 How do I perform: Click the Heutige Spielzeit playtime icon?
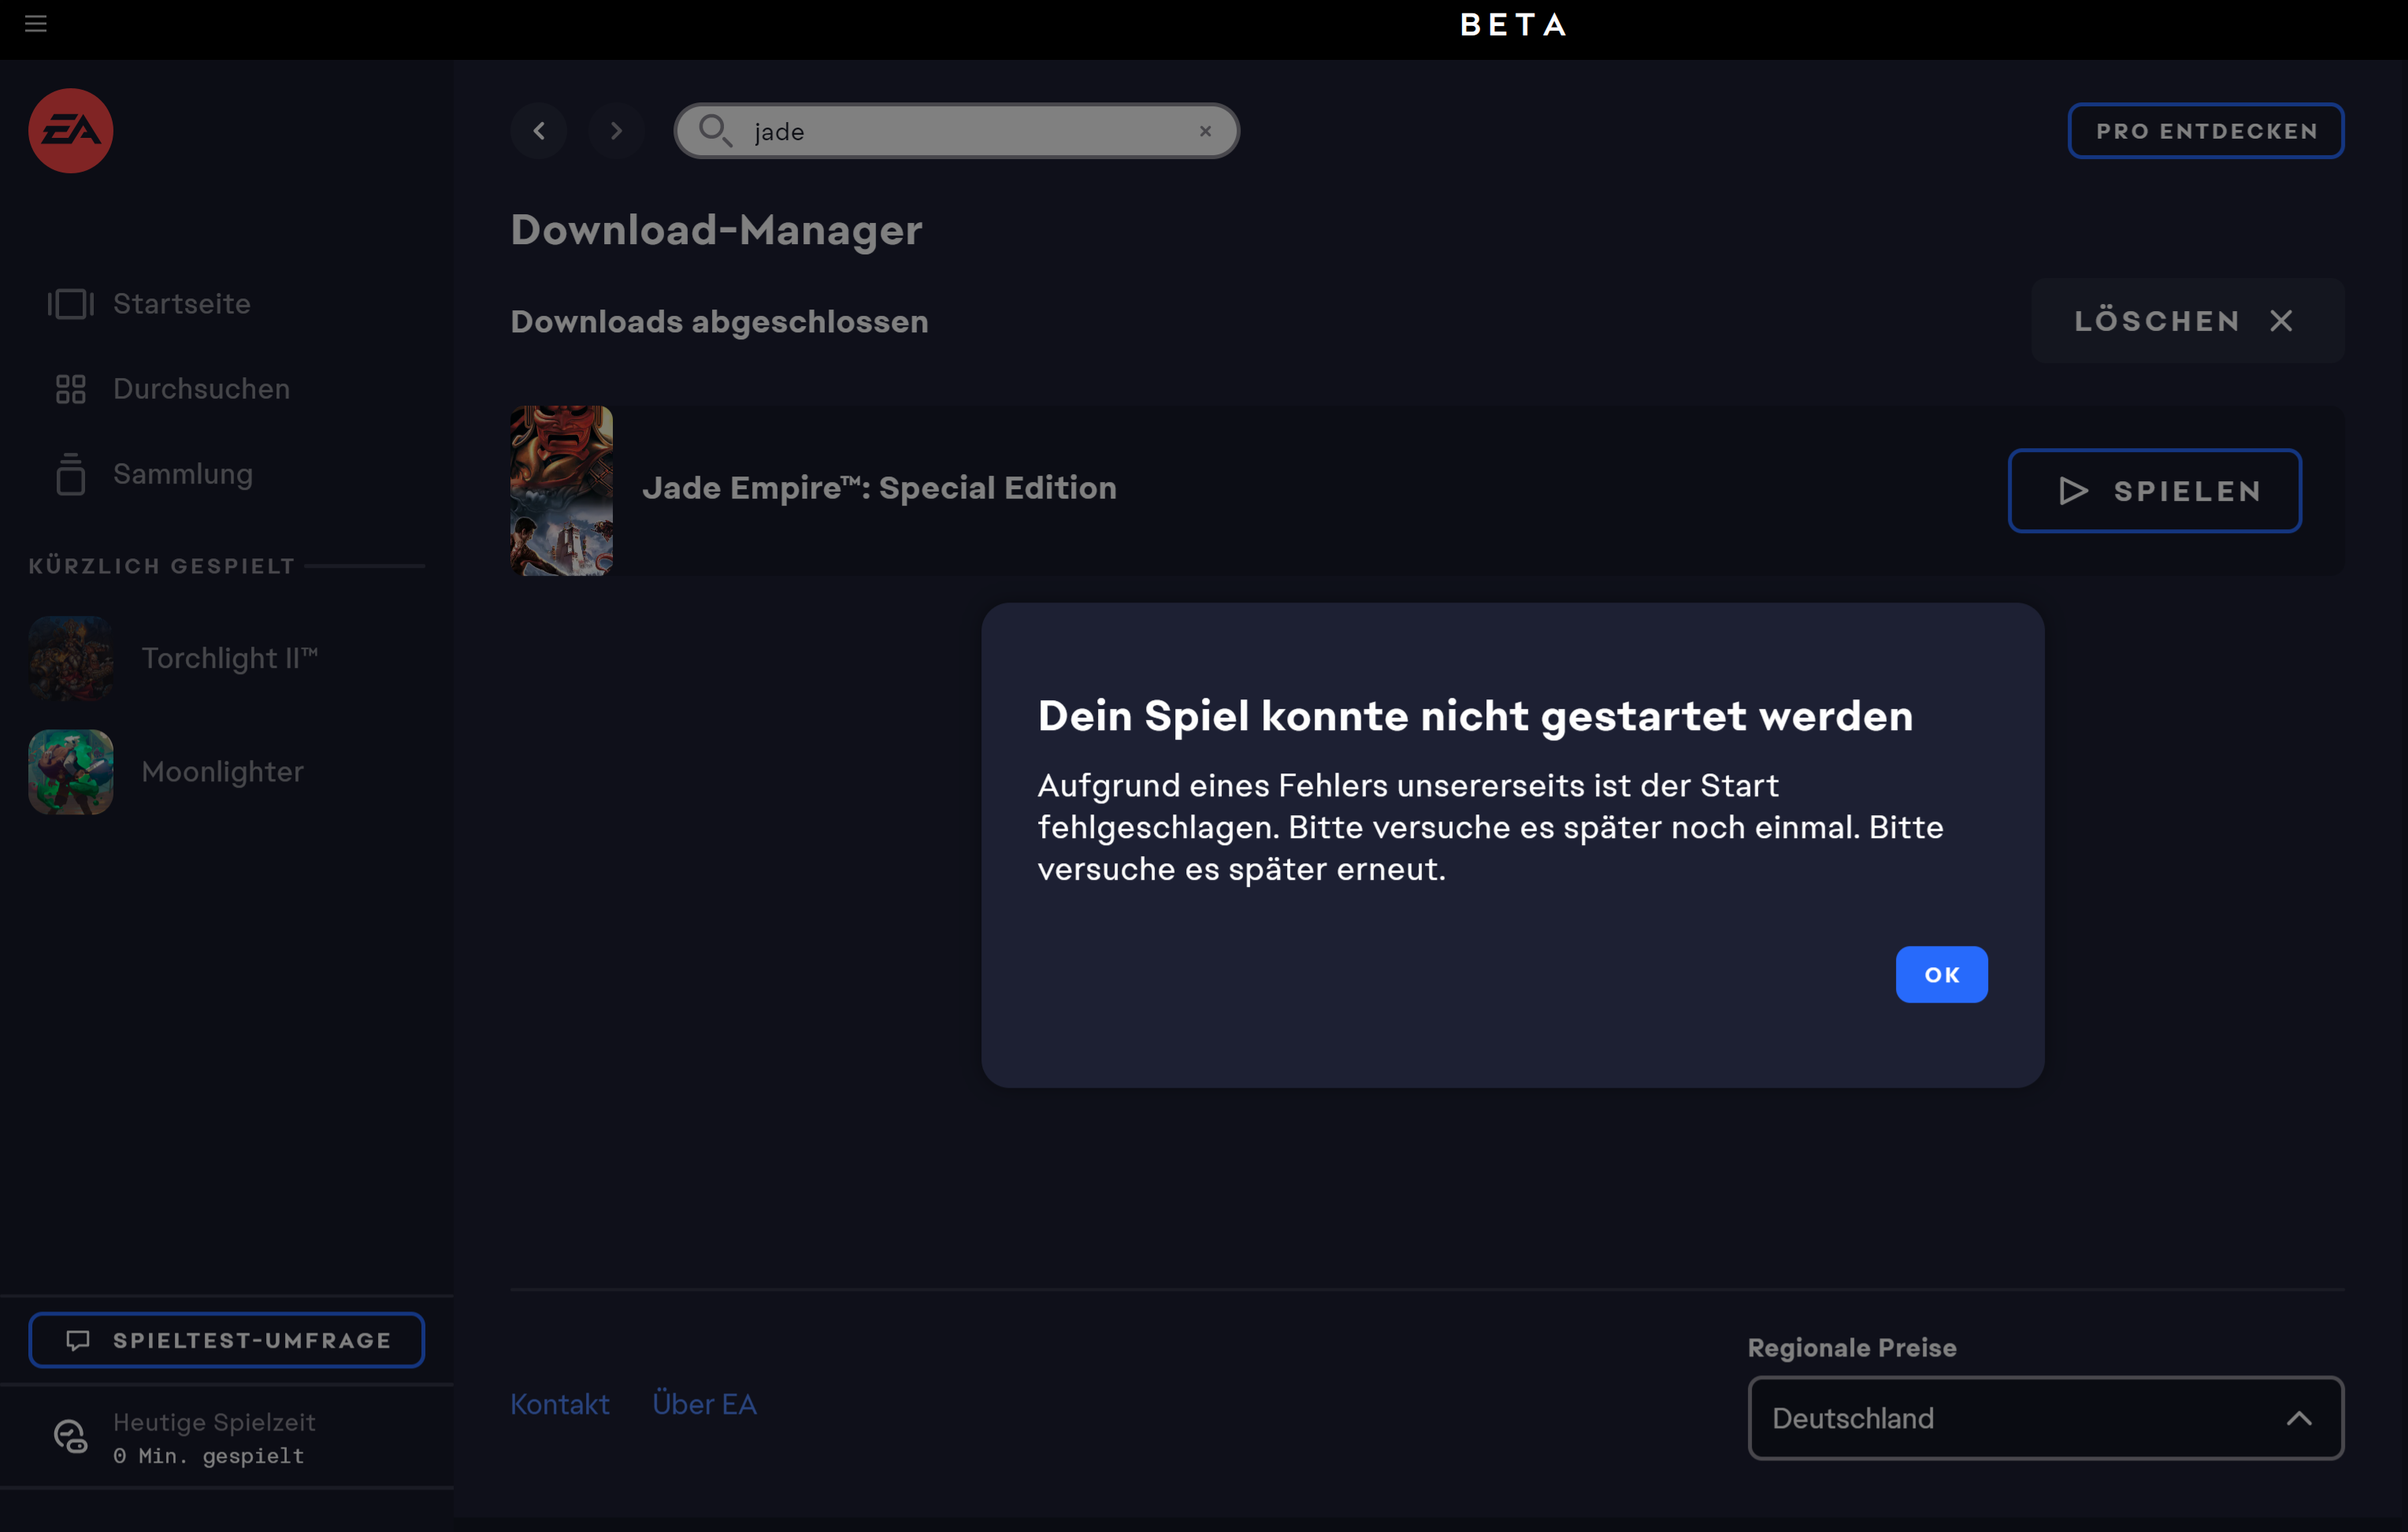70,1437
